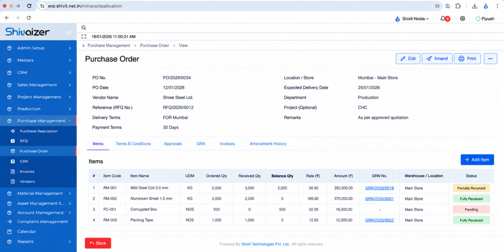This screenshot has width=504, height=252.
Task: Switch to the Terms & Conditions tab
Action: [x=133, y=144]
